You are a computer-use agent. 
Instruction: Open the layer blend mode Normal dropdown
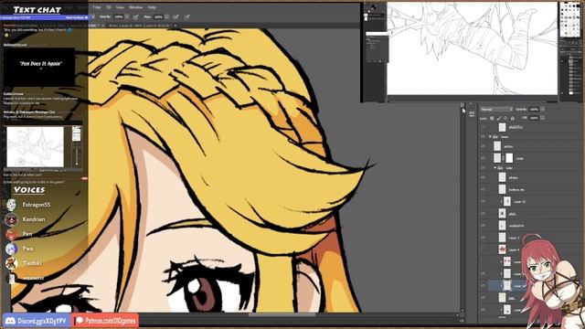tap(496, 110)
